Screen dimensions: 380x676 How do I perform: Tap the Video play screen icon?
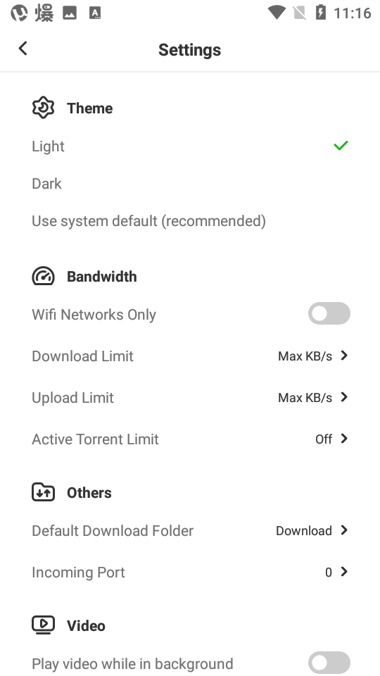tap(43, 625)
